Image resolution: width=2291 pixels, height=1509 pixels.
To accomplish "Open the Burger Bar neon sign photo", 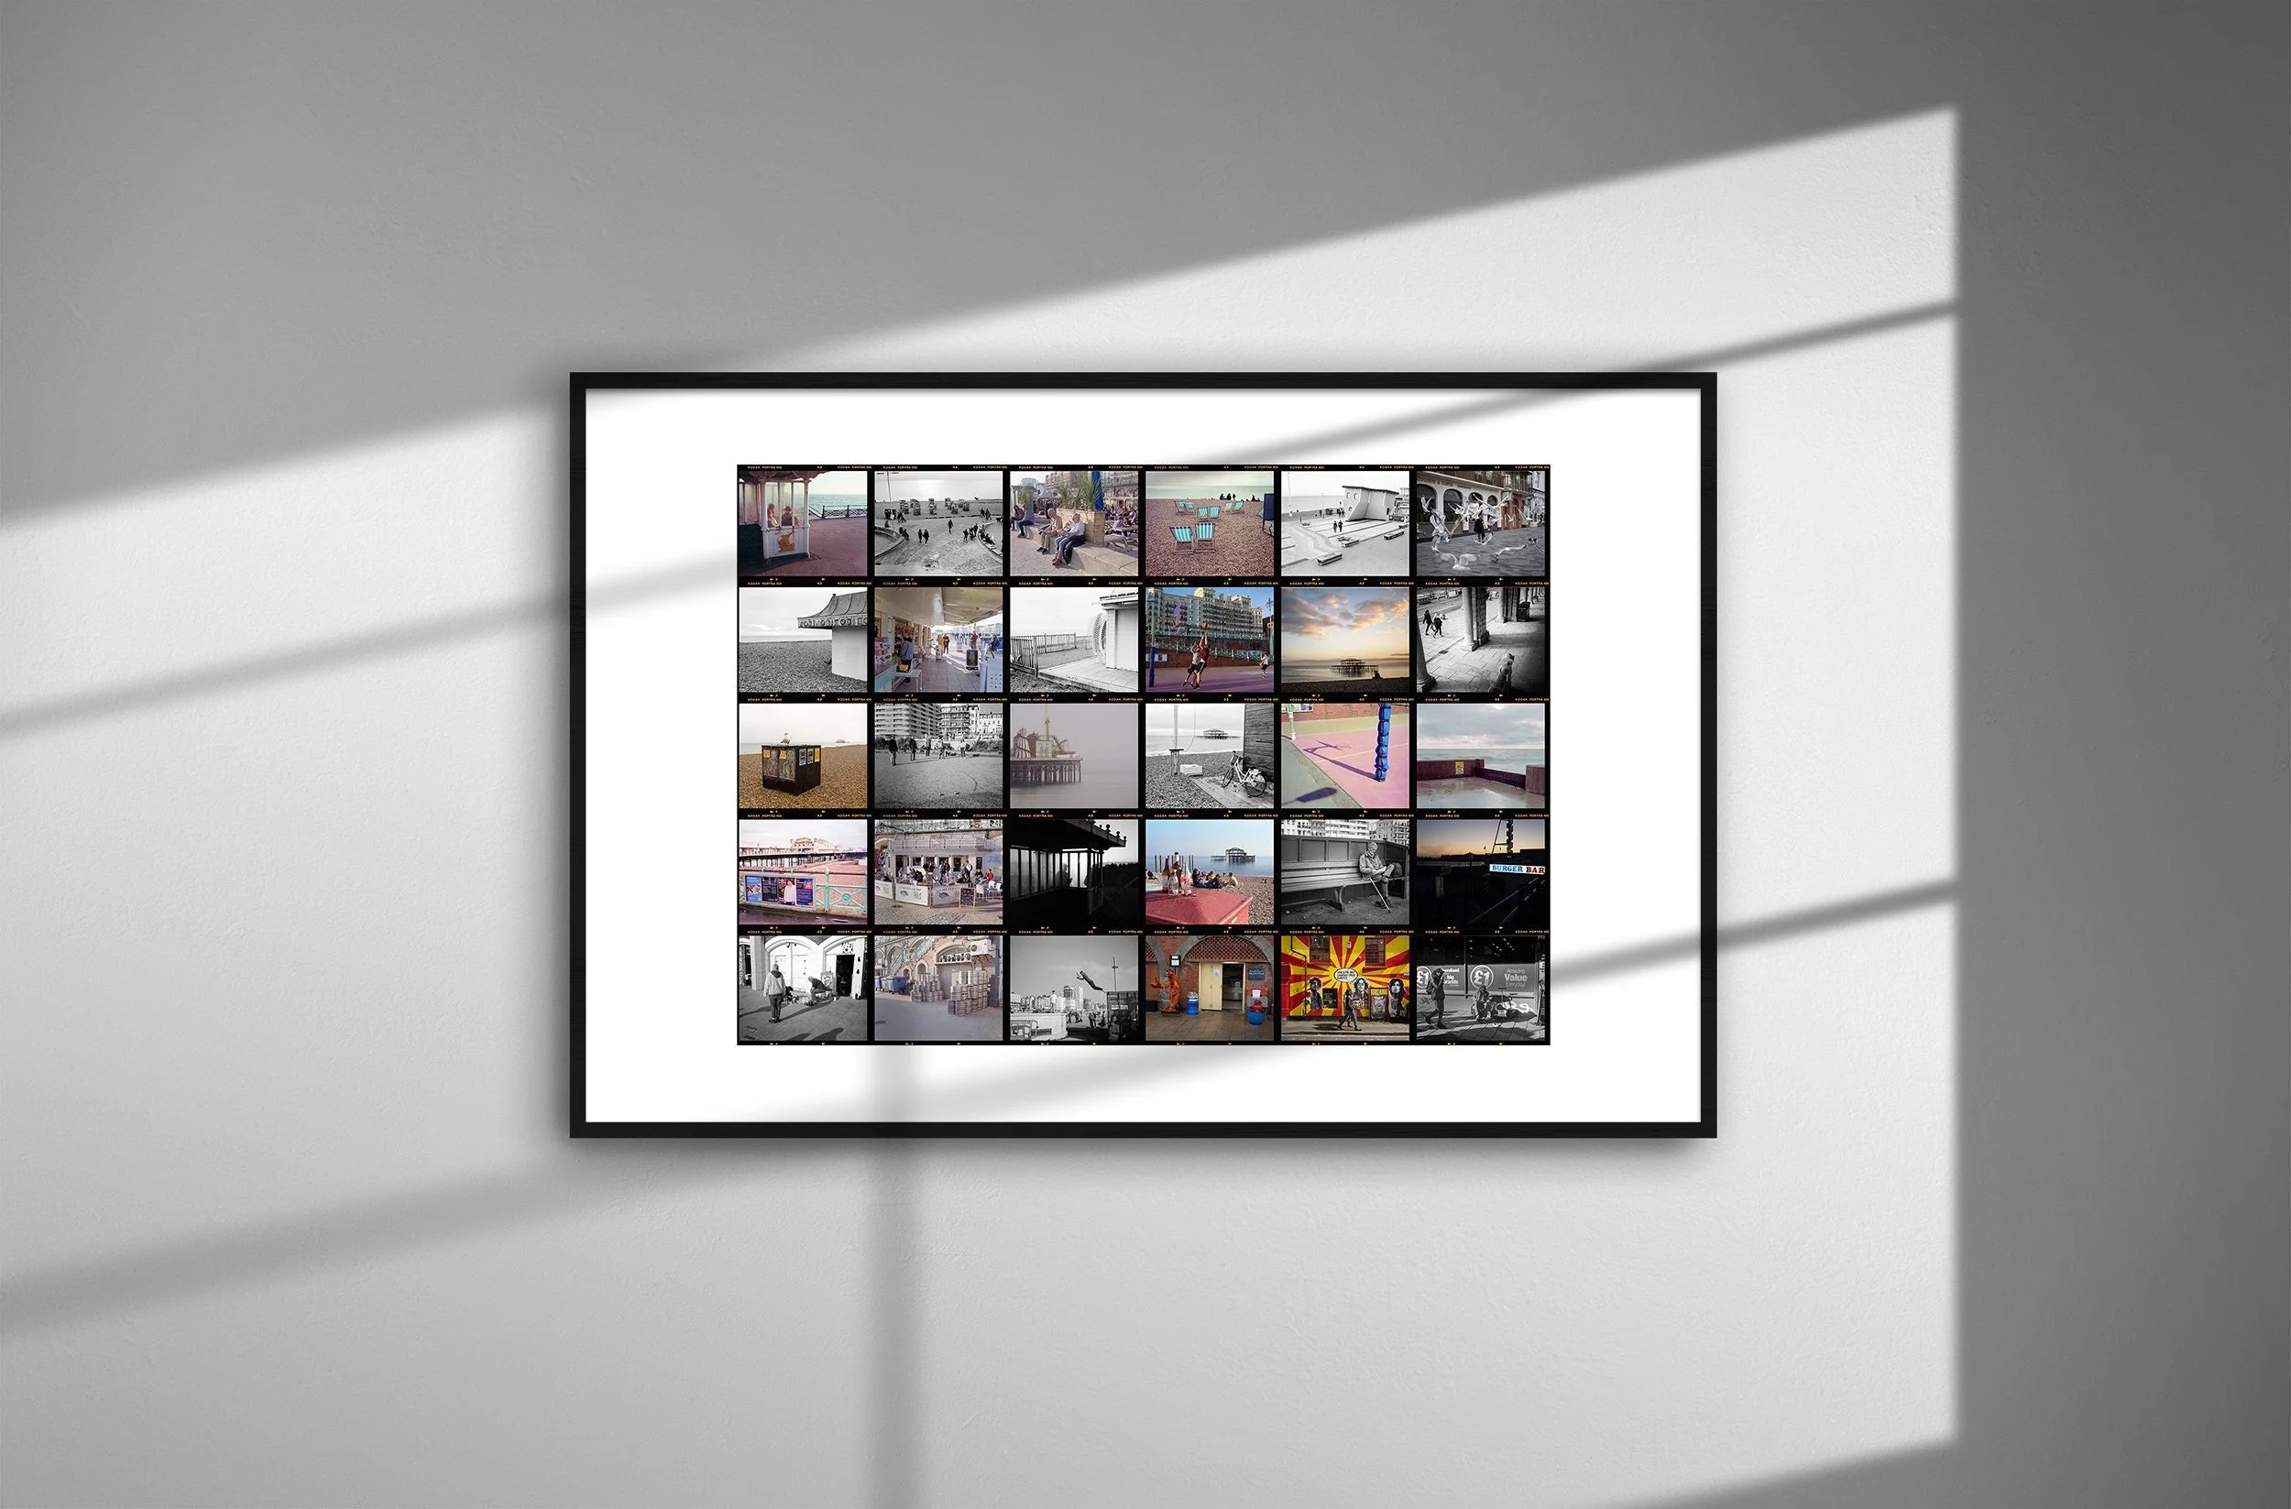I will [1481, 873].
